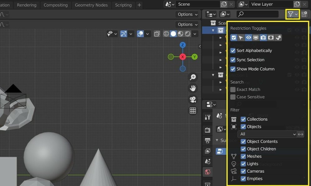
Task: Disable the Sync Selection checkbox
Action: [233, 60]
